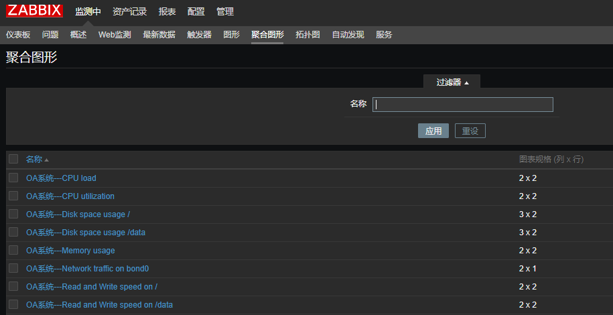Click the 3 x 2 size in the Disk space usage /data row
This screenshot has height=315, width=613.
[528, 233]
